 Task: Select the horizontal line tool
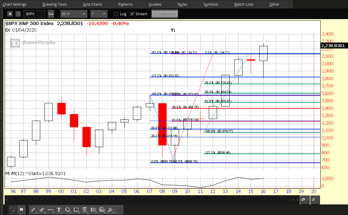50,210
